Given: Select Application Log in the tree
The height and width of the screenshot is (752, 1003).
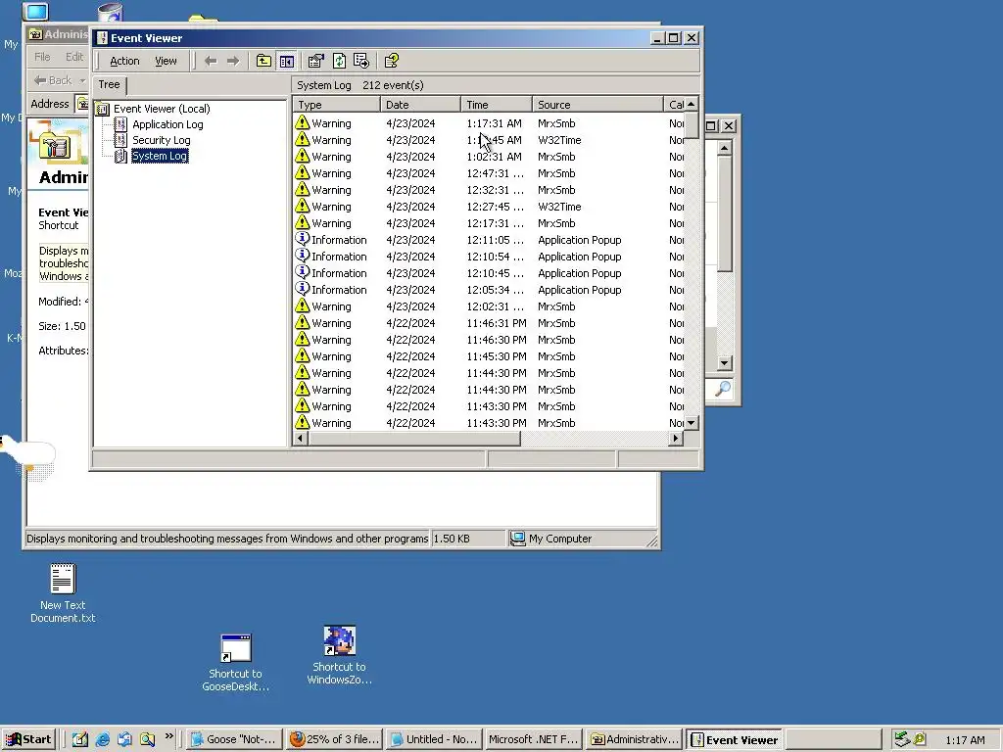Looking at the screenshot, I should [x=167, y=124].
